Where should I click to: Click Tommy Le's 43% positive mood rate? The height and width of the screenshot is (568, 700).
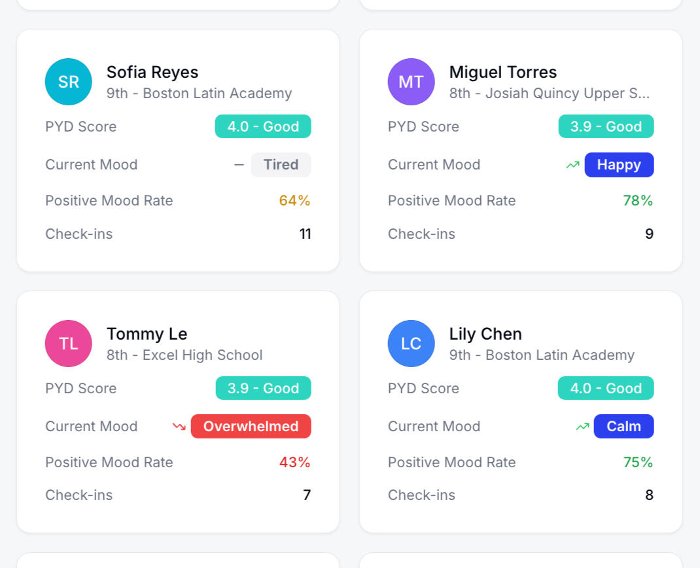click(295, 463)
